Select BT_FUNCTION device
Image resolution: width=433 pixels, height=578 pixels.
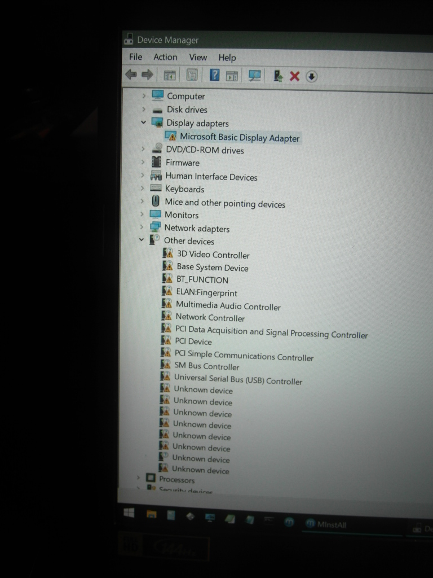click(202, 280)
